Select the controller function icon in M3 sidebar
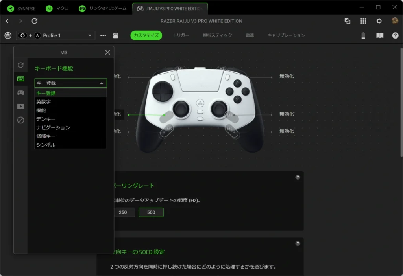This screenshot has height=276, width=403. 20,93
